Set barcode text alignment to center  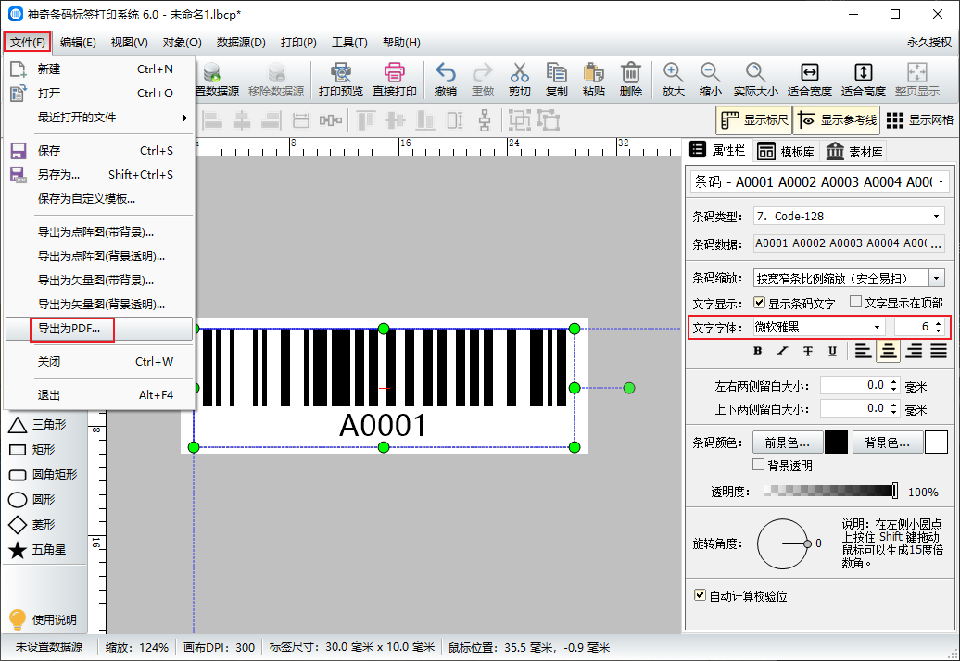[x=888, y=351]
